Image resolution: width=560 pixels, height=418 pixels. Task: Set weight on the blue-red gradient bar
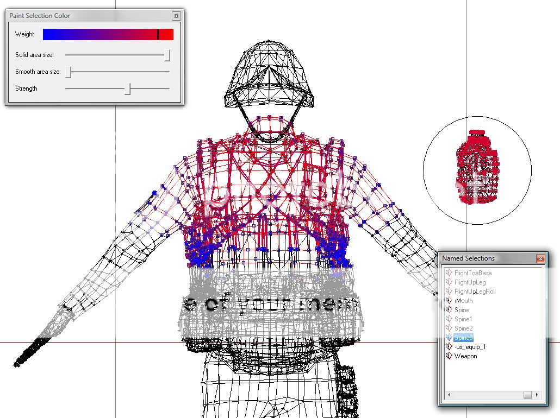(108, 34)
